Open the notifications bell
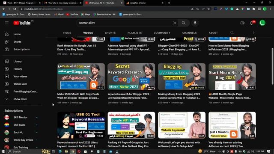274x154 pixels. pyautogui.click(x=252, y=23)
